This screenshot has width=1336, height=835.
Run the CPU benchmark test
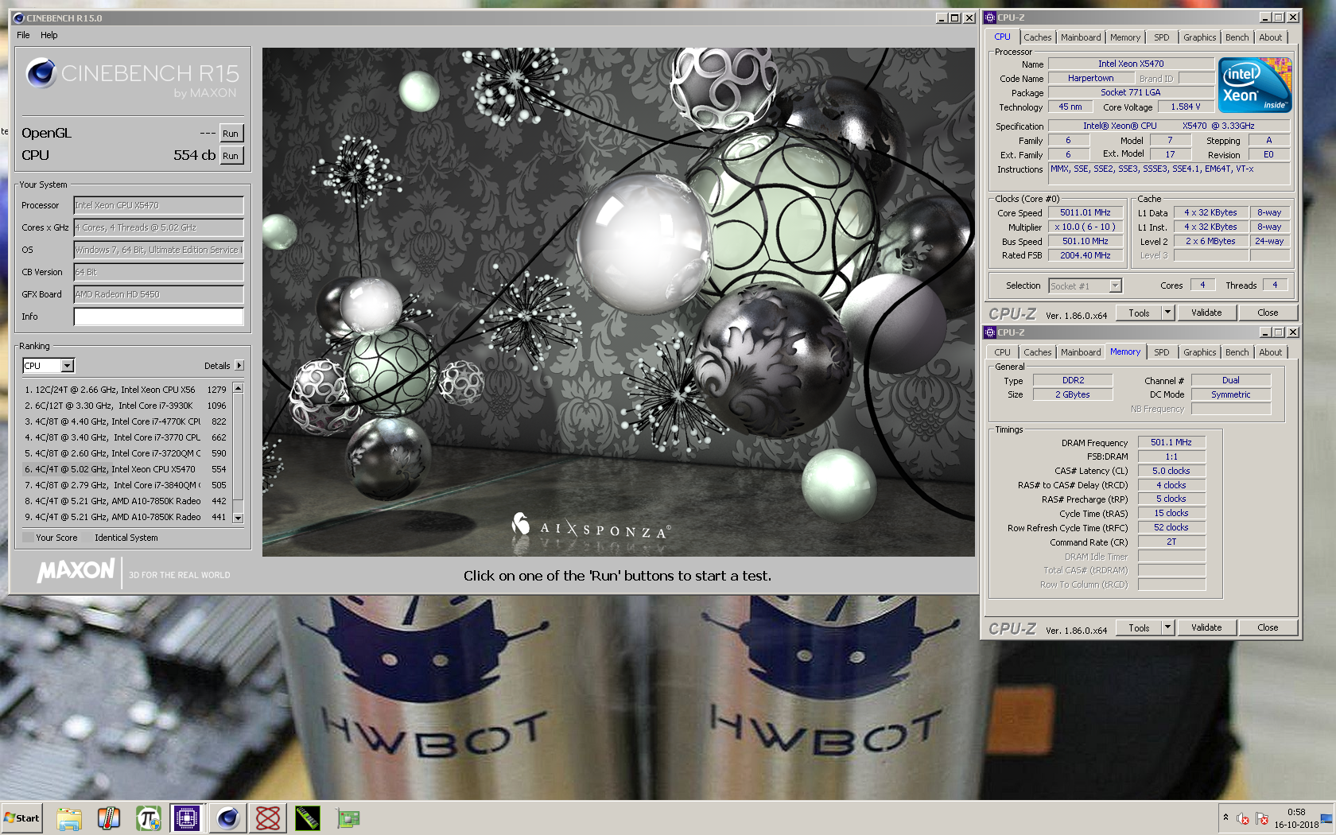click(x=231, y=156)
